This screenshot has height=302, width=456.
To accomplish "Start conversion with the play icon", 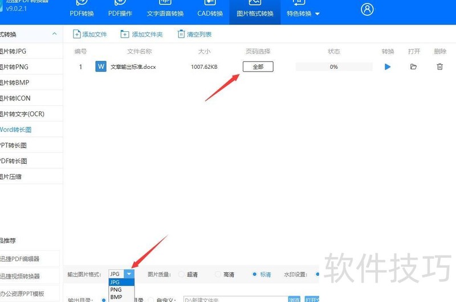I will pos(388,67).
